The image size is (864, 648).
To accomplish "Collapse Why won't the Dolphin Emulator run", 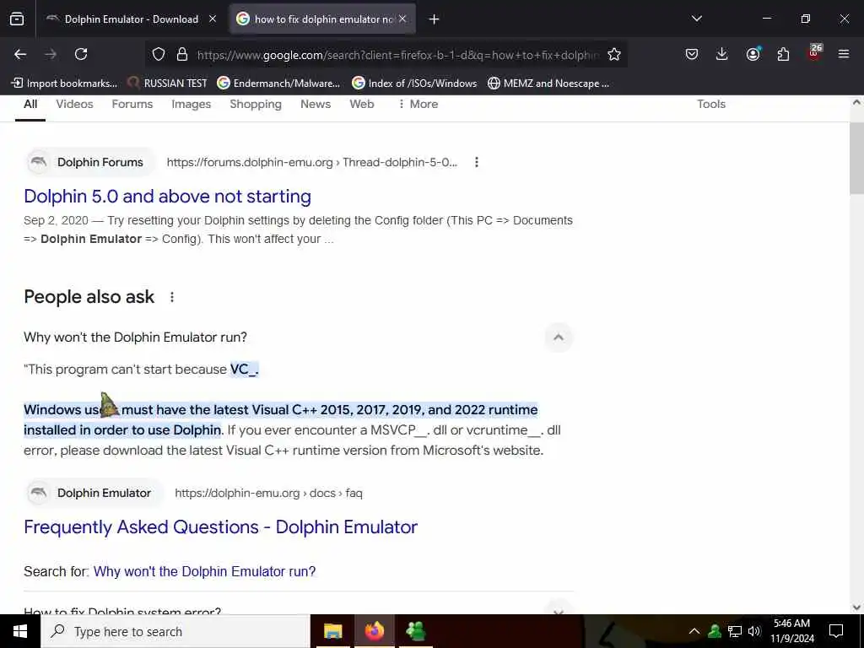I will pyautogui.click(x=559, y=337).
